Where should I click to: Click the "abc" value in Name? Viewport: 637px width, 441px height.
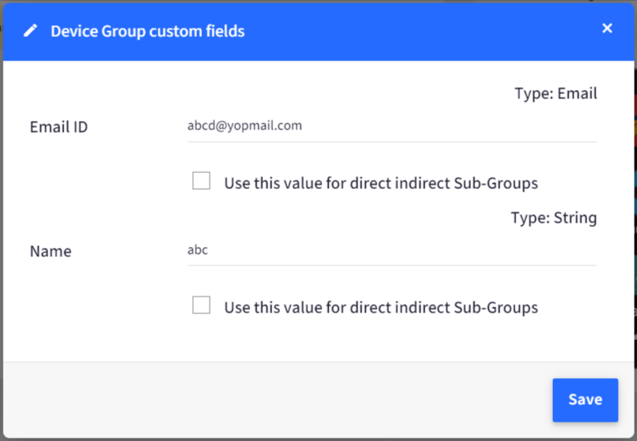tap(198, 250)
